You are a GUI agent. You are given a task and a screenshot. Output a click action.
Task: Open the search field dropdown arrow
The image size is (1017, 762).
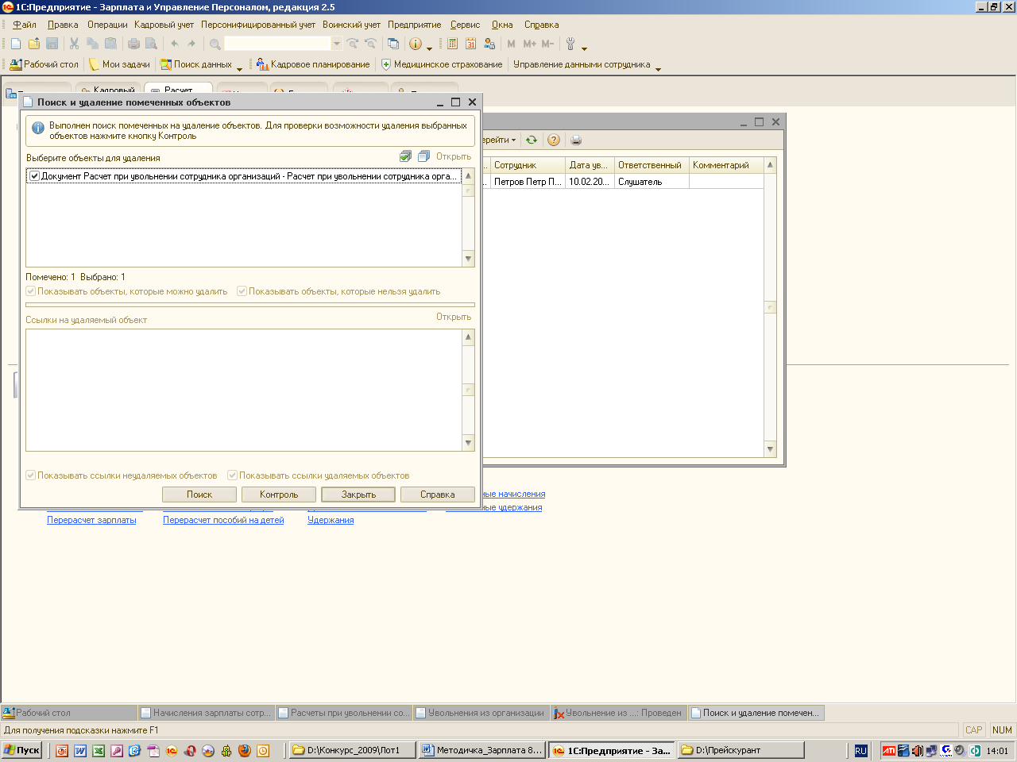(x=337, y=44)
